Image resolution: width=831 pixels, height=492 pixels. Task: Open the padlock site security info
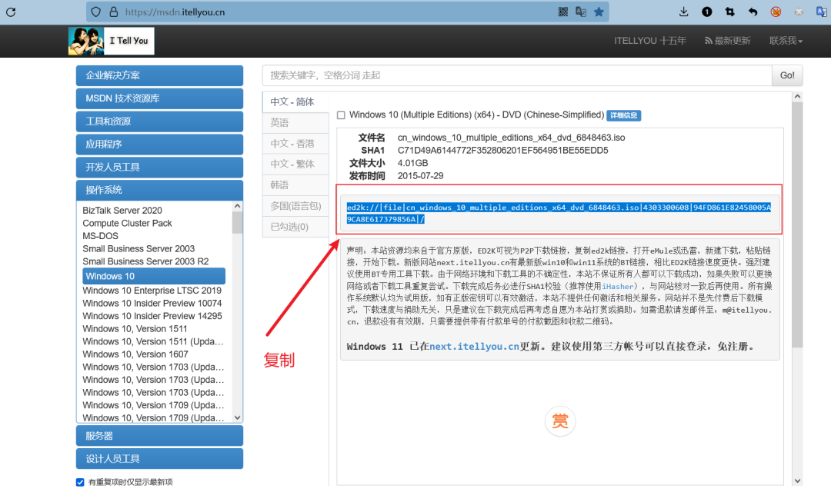[x=113, y=12]
